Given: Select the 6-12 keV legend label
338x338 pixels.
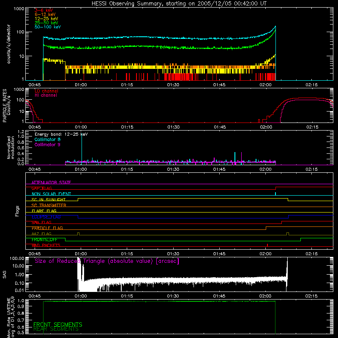Looking at the screenshot, I should coord(45,14).
